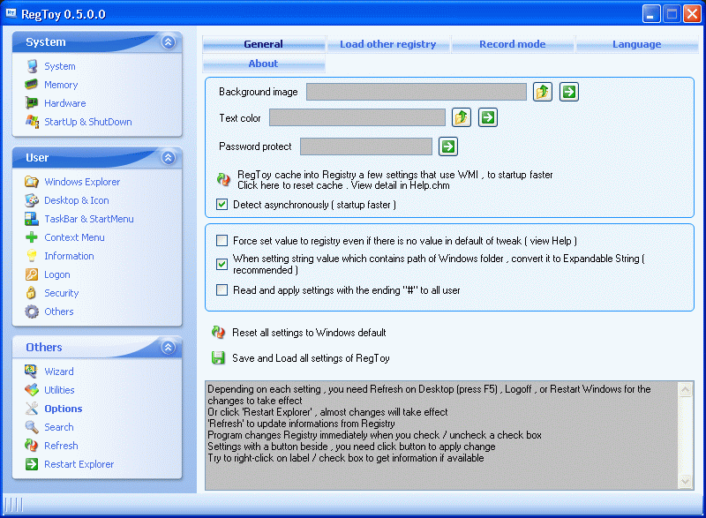
Task: Apply the Password protect setting
Action: click(x=448, y=146)
